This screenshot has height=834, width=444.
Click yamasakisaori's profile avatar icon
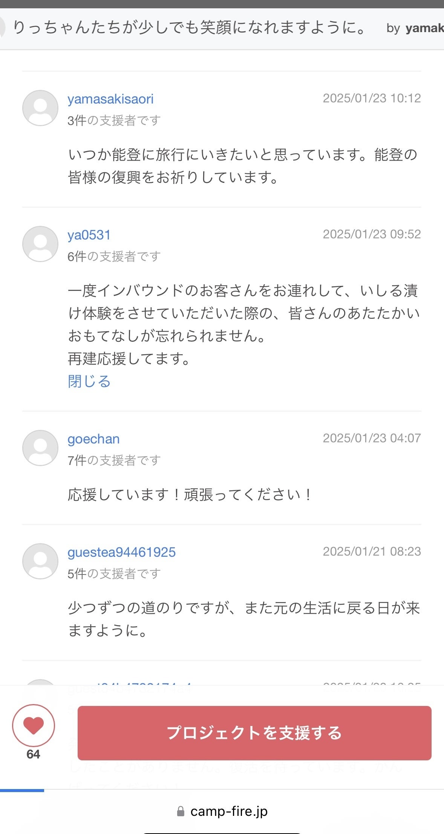coord(40,108)
